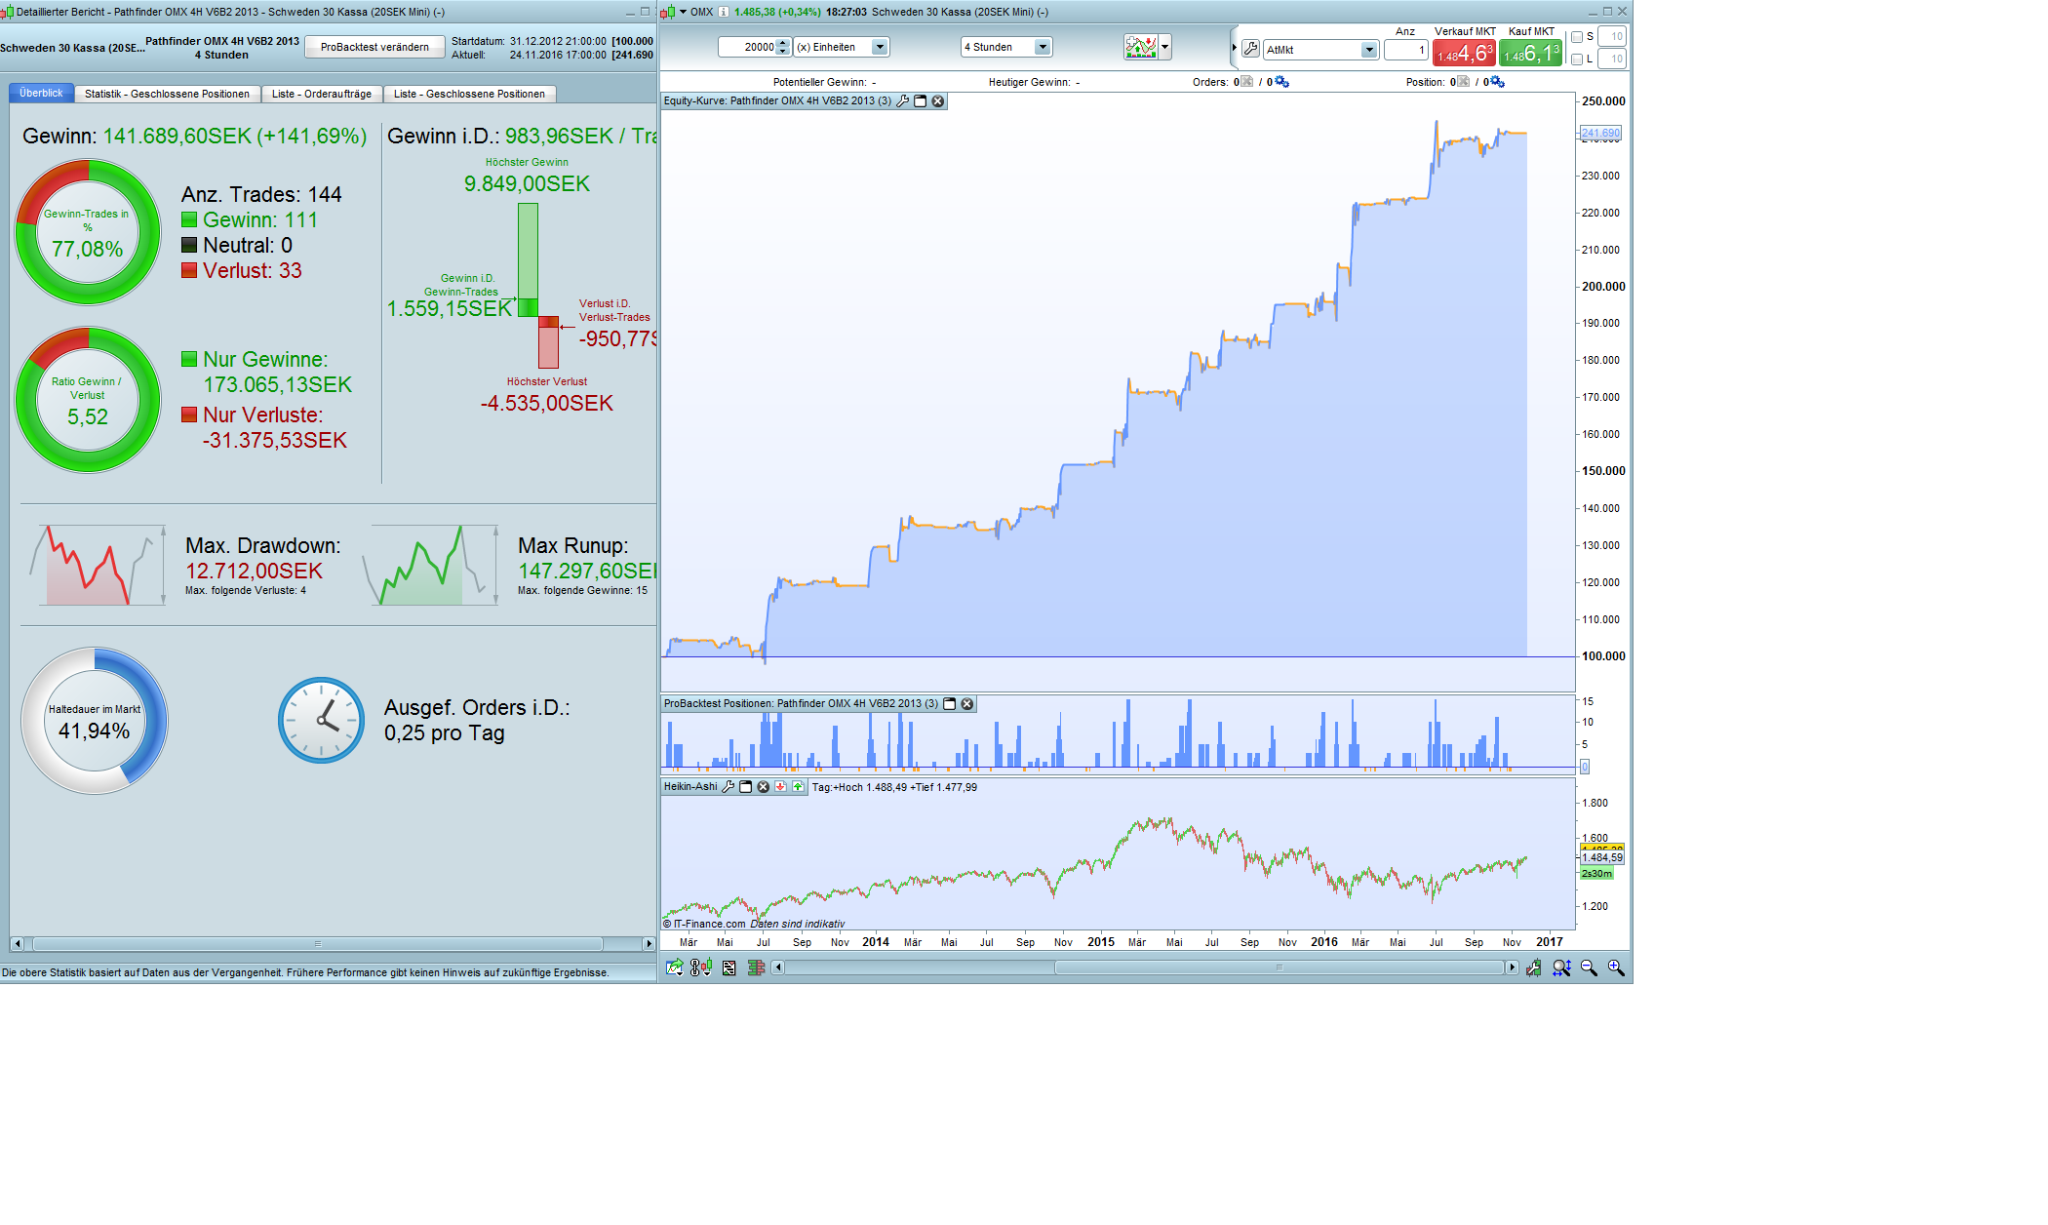The height and width of the screenshot is (1225, 2048).
Task: Open the Position gear settings icon
Action: coord(1498,82)
